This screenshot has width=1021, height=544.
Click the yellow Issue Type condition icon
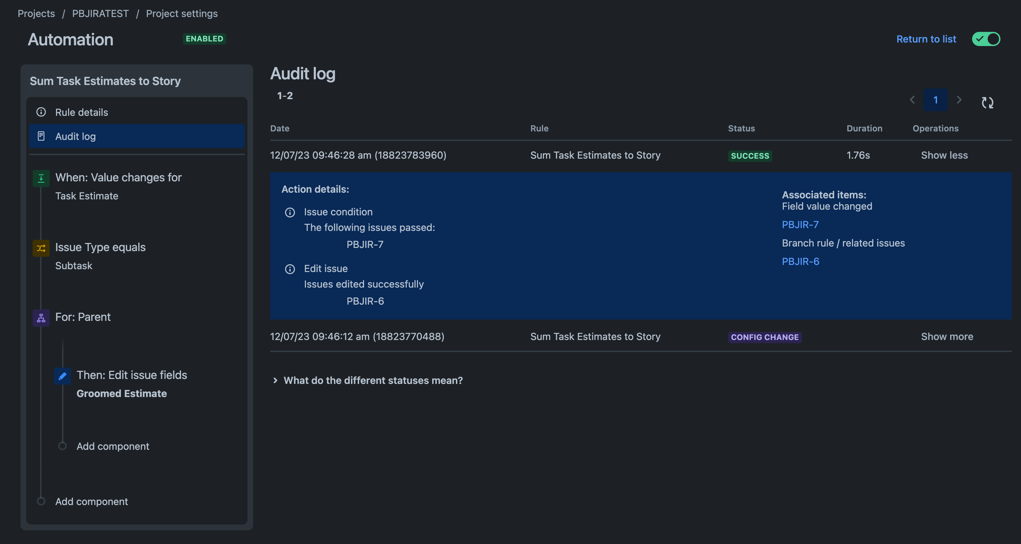tap(41, 248)
